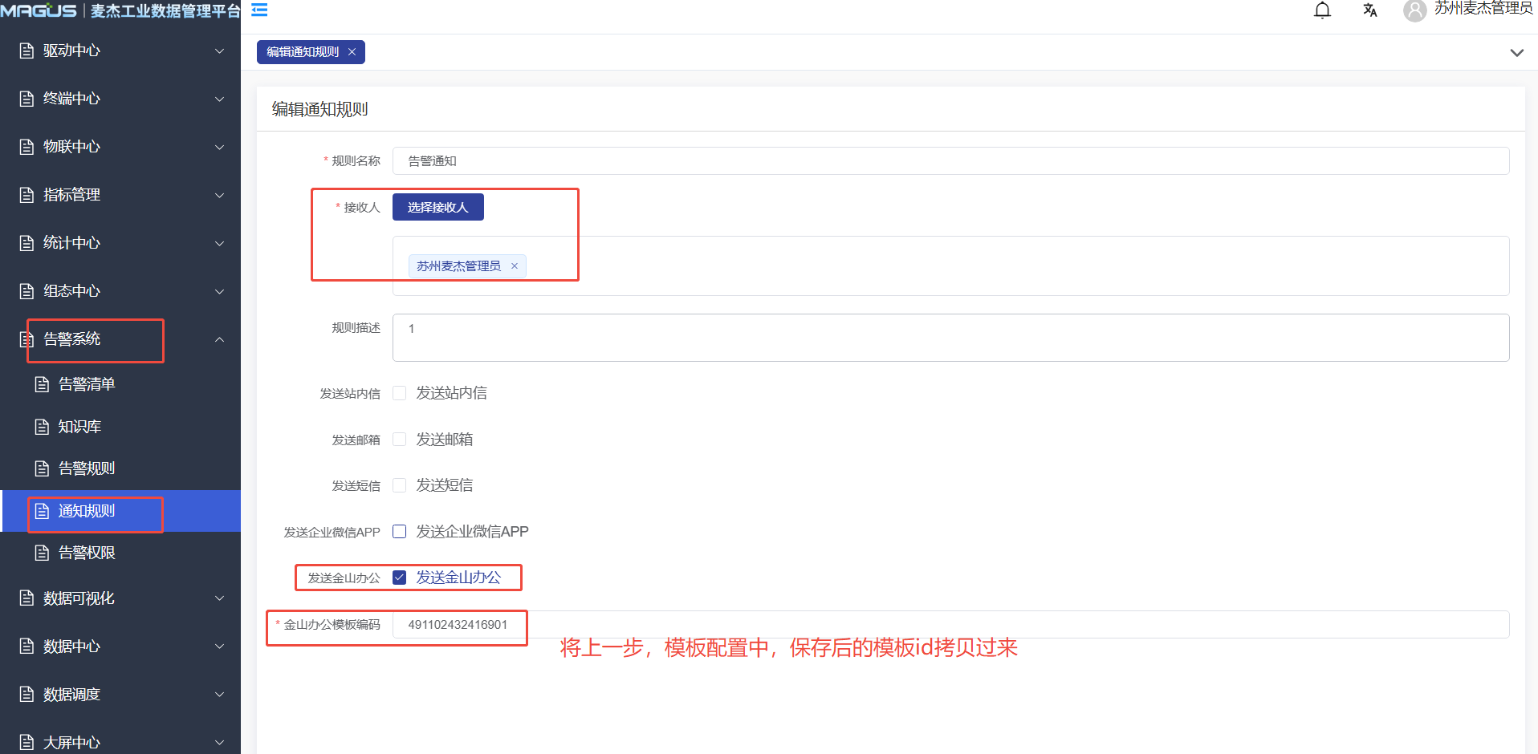Image resolution: width=1538 pixels, height=754 pixels.
Task: Click the 选择接收人 button
Action: (437, 207)
